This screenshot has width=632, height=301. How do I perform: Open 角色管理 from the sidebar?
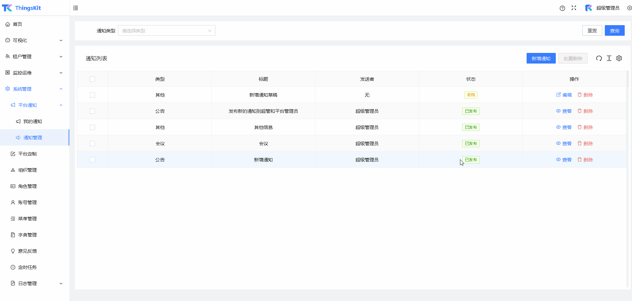point(28,186)
